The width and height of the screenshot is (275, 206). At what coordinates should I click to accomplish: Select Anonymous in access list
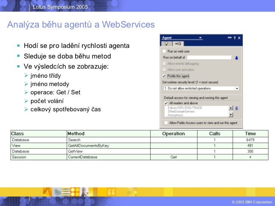pyautogui.click(x=175, y=115)
